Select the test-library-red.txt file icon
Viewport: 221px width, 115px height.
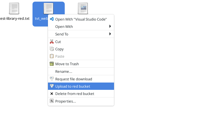pyautogui.click(x=14, y=8)
